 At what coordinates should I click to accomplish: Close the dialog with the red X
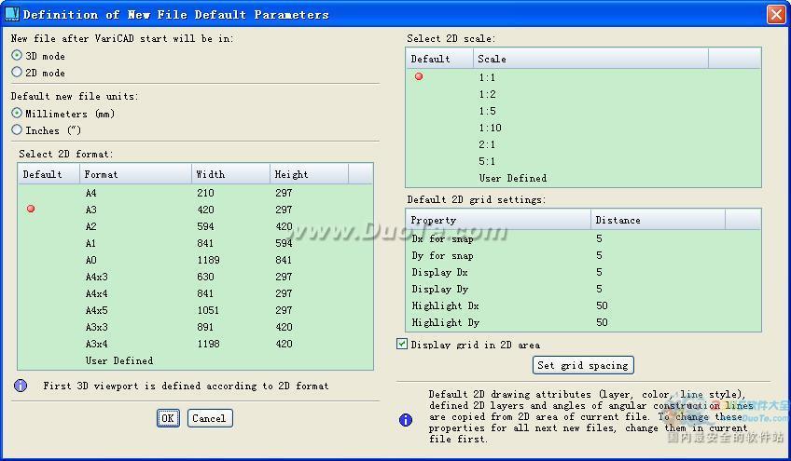(776, 14)
